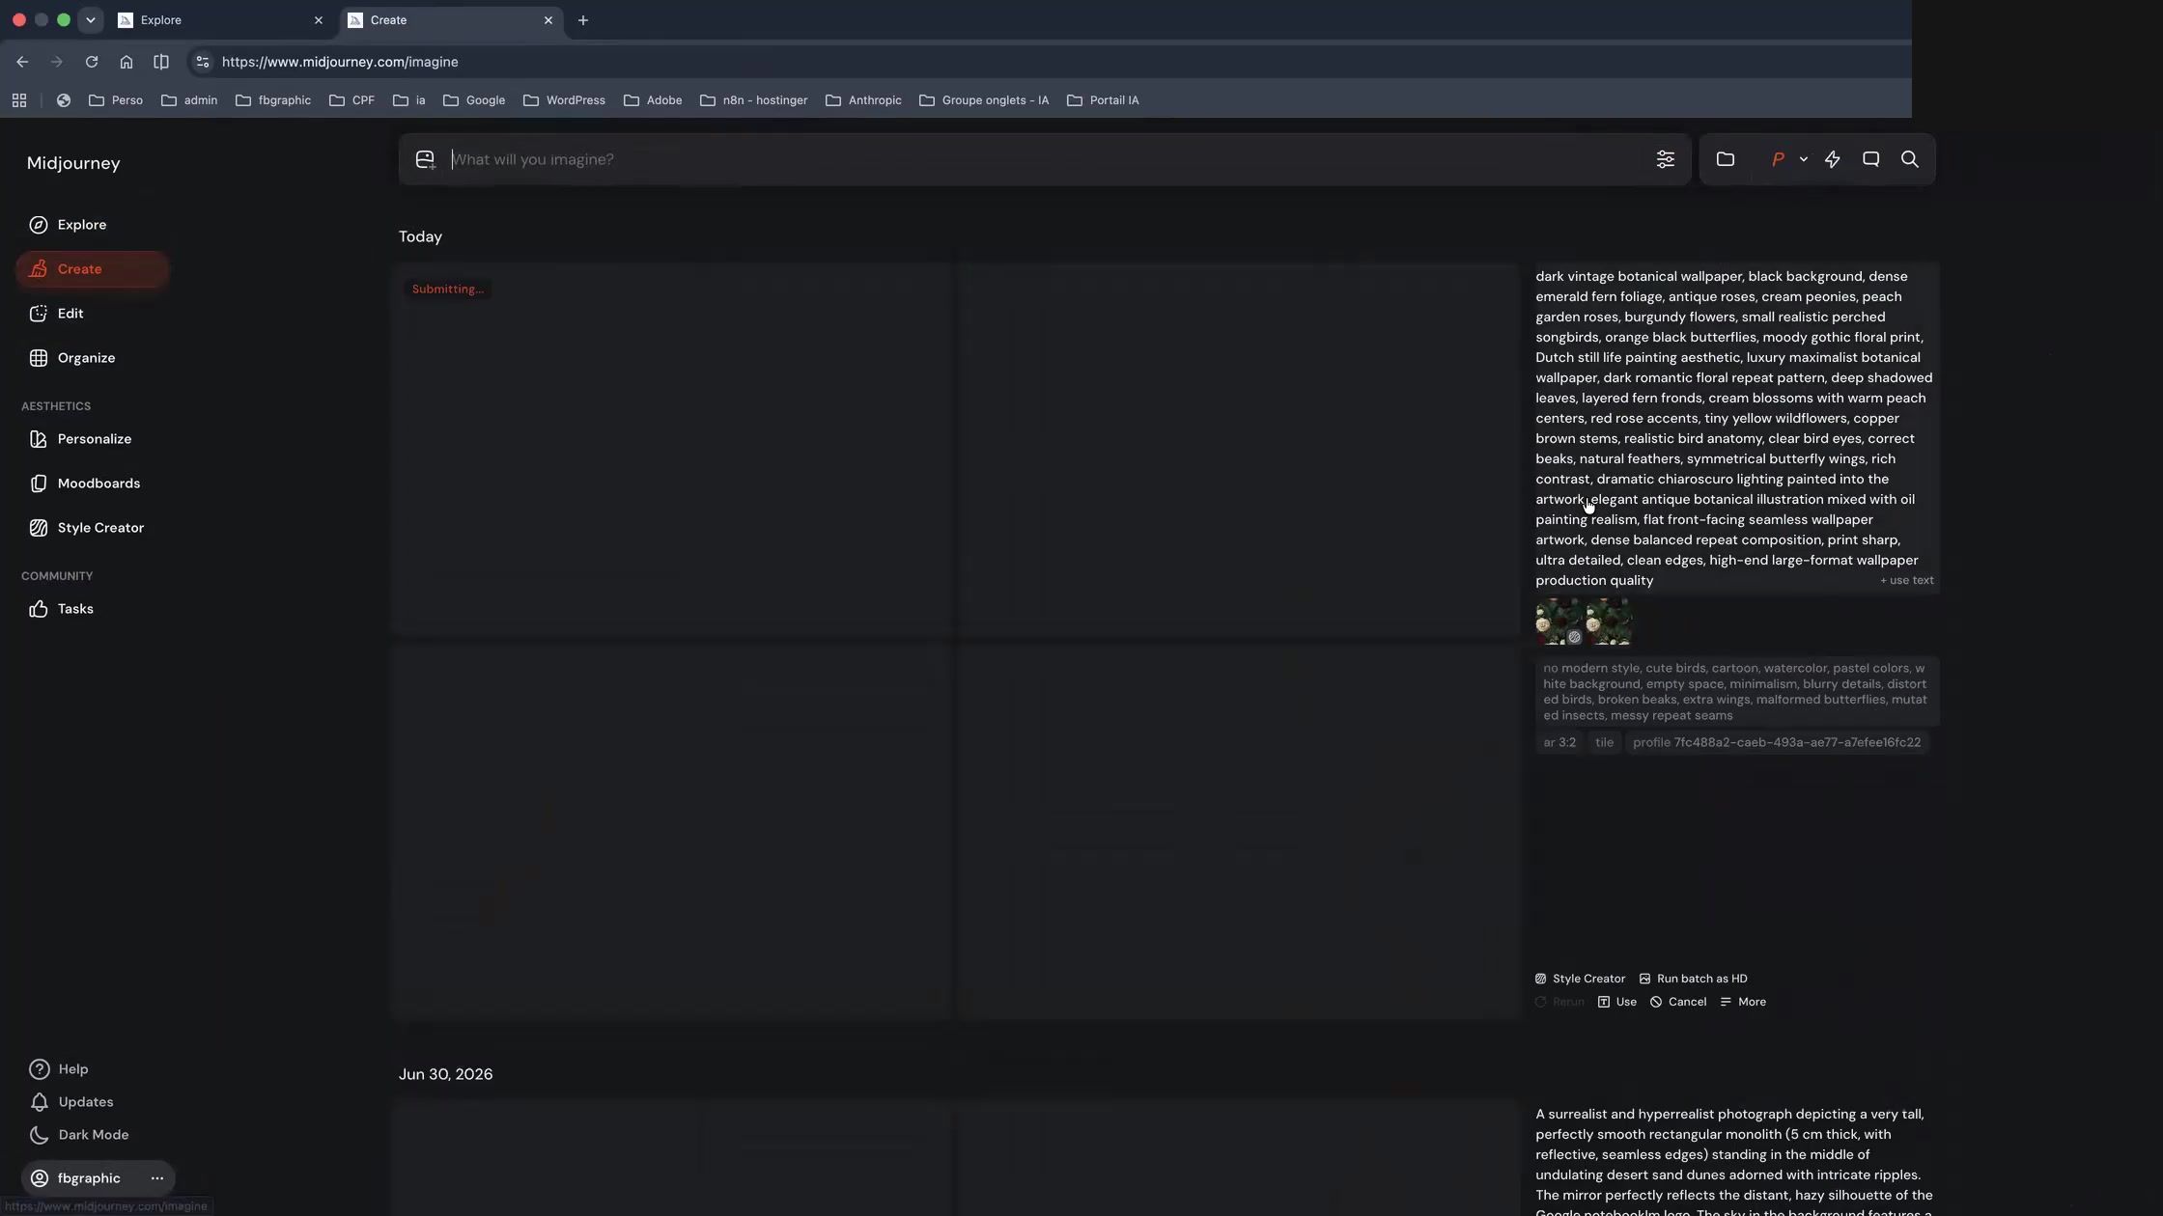This screenshot has height=1216, width=2163.
Task: Use this job's prompt
Action: (1616, 1002)
